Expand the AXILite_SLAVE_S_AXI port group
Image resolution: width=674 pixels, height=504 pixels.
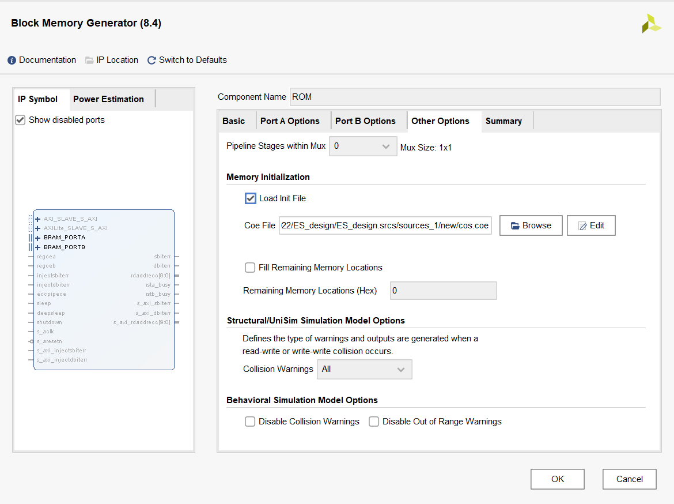click(38, 228)
